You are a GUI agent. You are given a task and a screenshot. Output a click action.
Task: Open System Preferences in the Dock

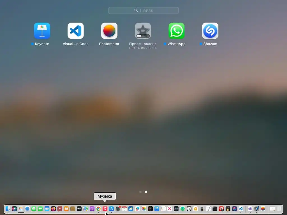coord(118,209)
